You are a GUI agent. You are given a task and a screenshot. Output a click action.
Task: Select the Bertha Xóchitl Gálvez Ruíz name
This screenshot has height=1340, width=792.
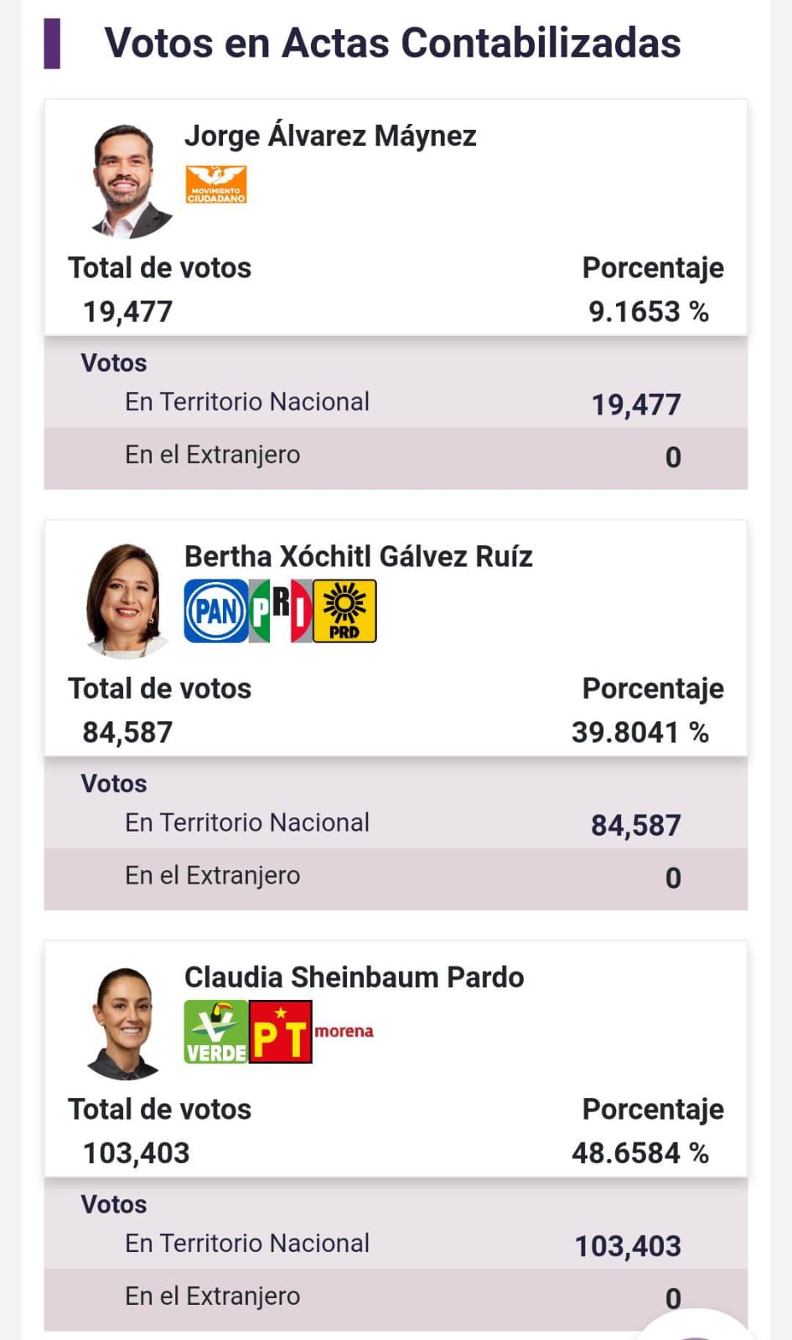pos(359,556)
